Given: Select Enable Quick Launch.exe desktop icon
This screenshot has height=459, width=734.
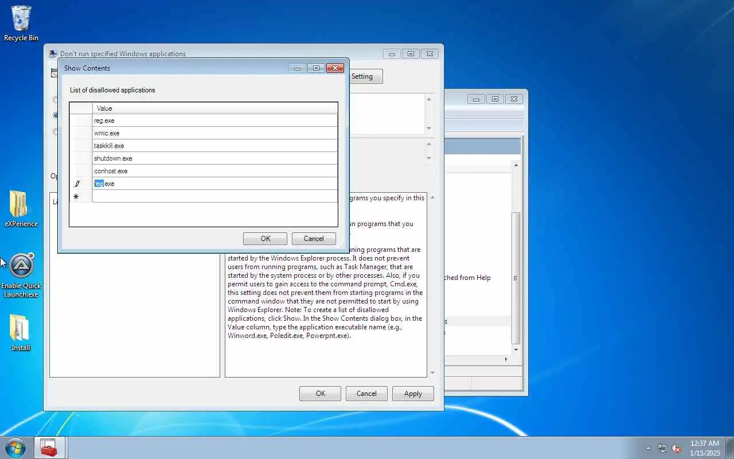Looking at the screenshot, I should tap(21, 275).
